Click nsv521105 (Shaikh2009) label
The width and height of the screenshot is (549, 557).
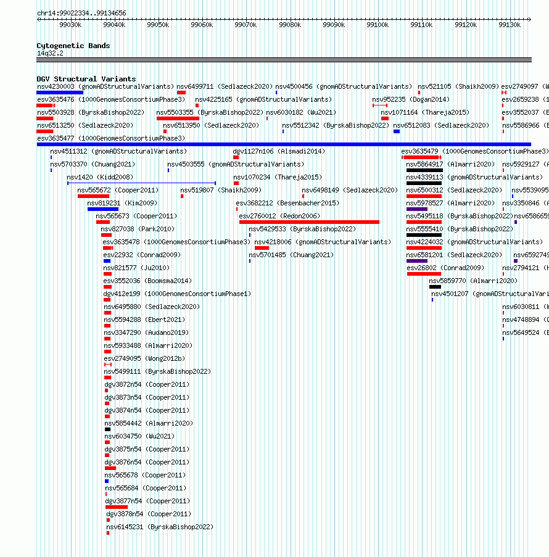tap(458, 87)
